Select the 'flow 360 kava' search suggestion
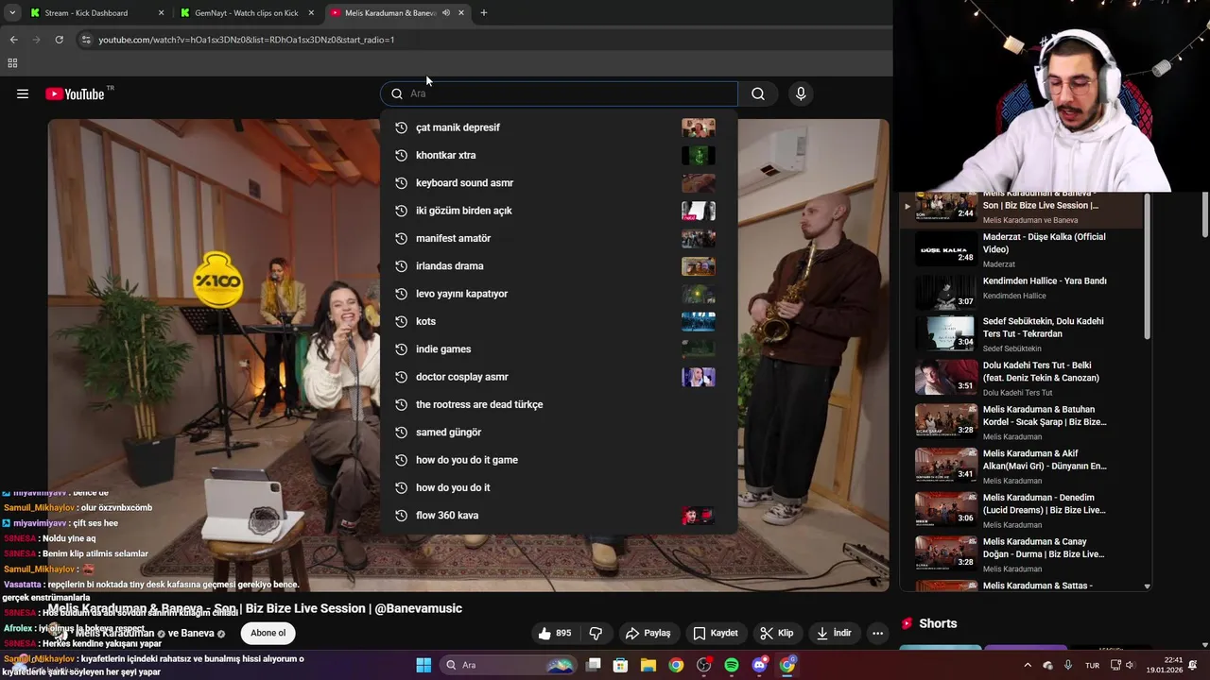1210x680 pixels. click(x=559, y=515)
